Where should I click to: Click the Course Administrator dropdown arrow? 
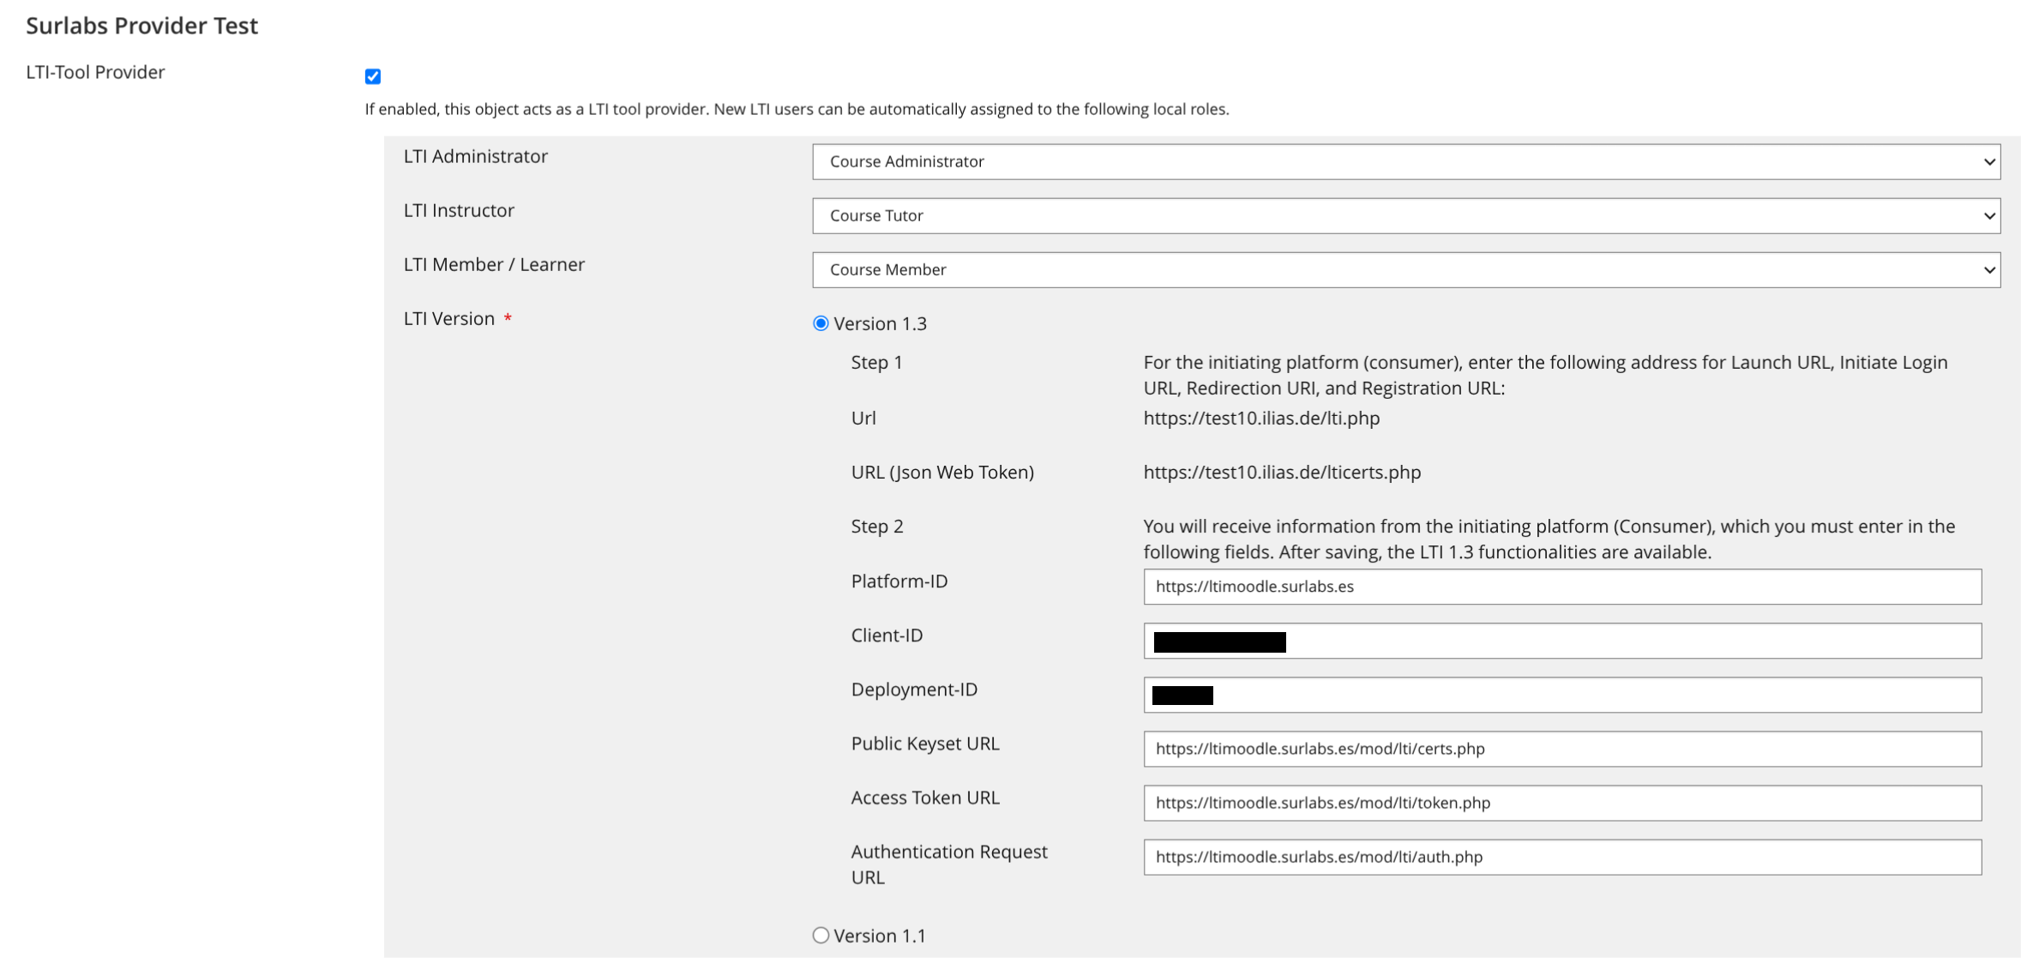pos(1989,162)
